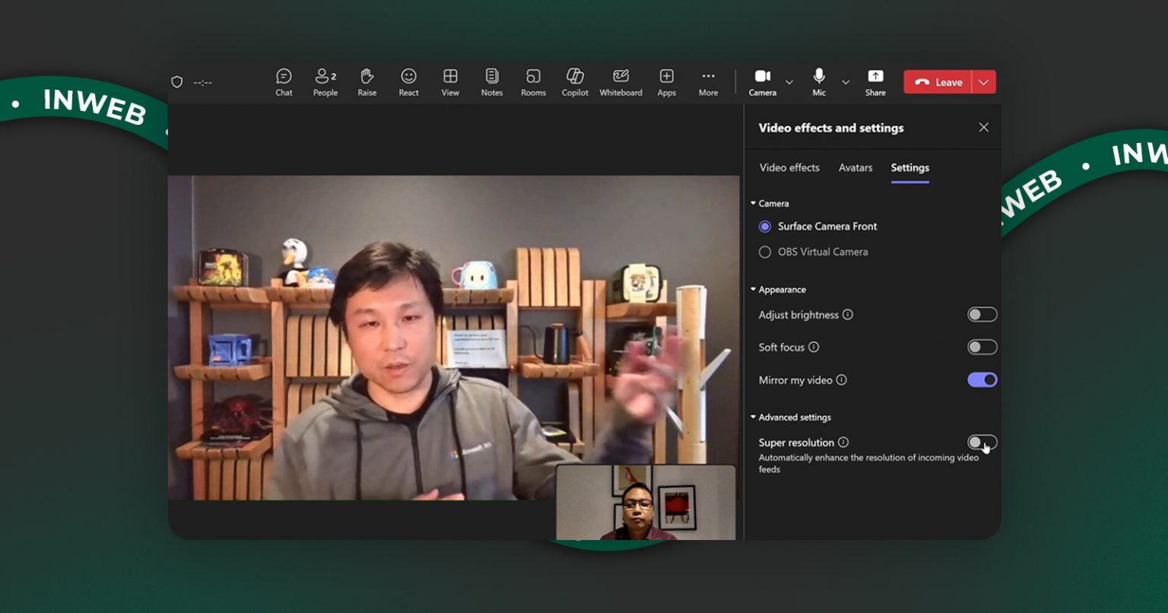This screenshot has width=1168, height=613.
Task: Close the Video effects and settings panel
Action: [983, 127]
